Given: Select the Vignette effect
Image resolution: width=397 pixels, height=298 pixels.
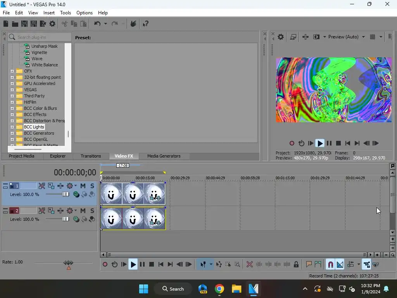Looking at the screenshot, I should 39,52.
